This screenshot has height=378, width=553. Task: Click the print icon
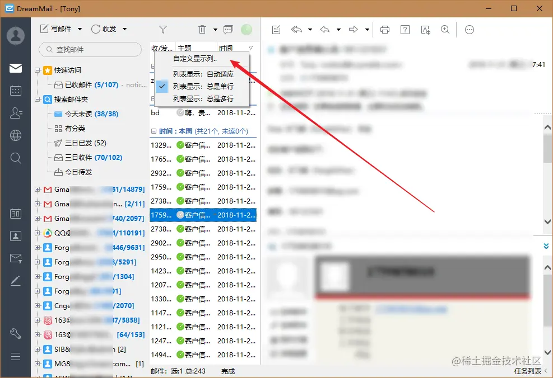[x=385, y=30]
